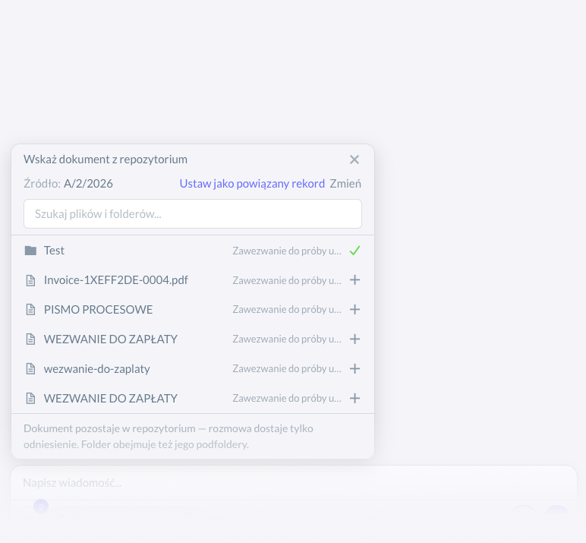The height and width of the screenshot is (543, 586).
Task: Add wezwanie-do-zaplaty via plus icon
Action: (x=354, y=369)
